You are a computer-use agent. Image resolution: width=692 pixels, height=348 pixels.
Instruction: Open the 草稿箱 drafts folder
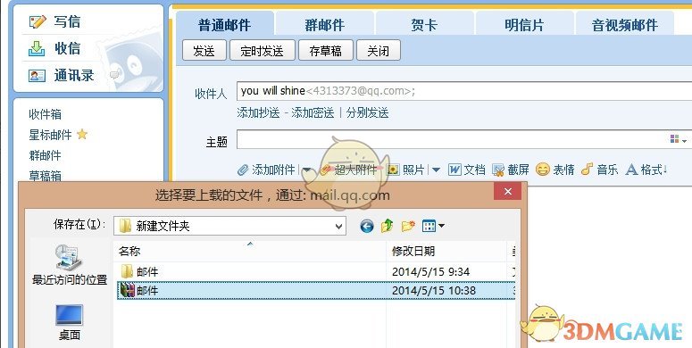click(45, 176)
